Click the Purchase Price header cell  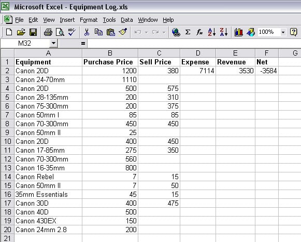110,62
